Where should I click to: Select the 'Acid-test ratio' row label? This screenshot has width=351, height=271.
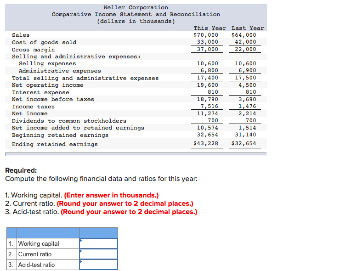(36, 265)
